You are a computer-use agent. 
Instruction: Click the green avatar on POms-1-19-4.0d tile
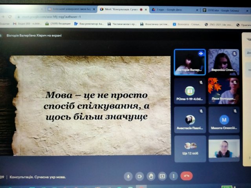190,91
